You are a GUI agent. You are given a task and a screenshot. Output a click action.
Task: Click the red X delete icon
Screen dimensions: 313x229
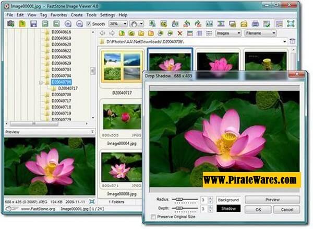tap(180, 33)
